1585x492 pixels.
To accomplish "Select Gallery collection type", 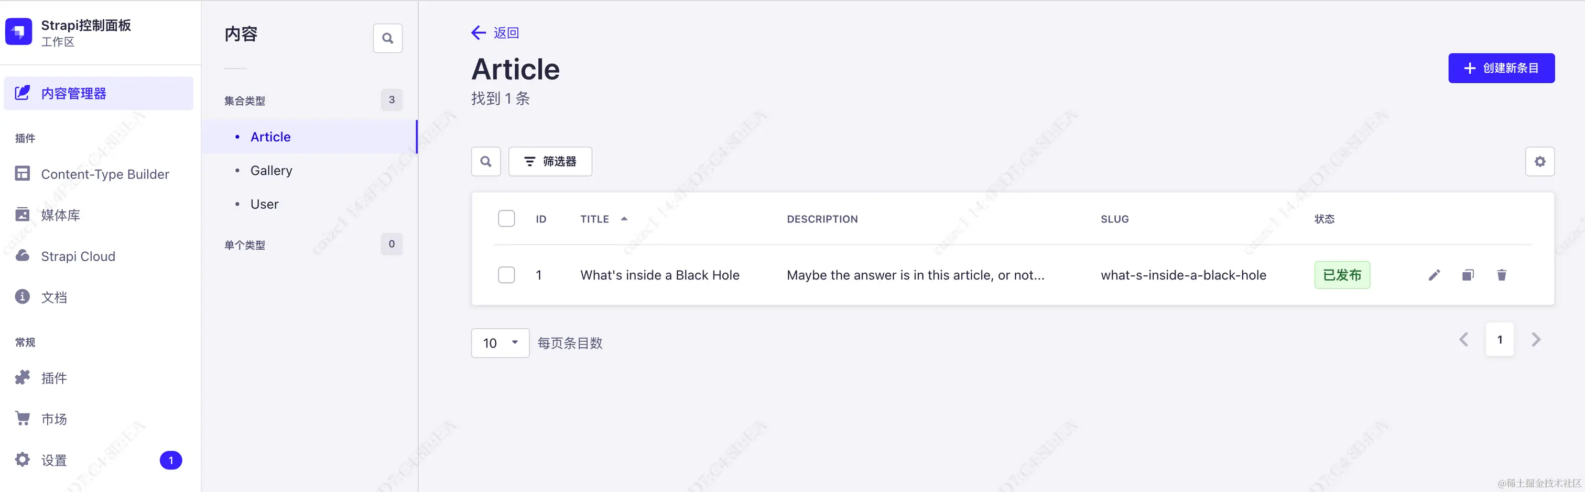I will (x=272, y=171).
